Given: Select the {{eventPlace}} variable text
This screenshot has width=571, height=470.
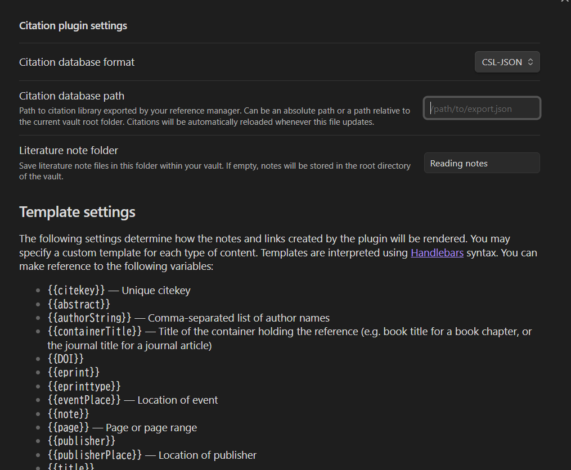Looking at the screenshot, I should pos(84,400).
